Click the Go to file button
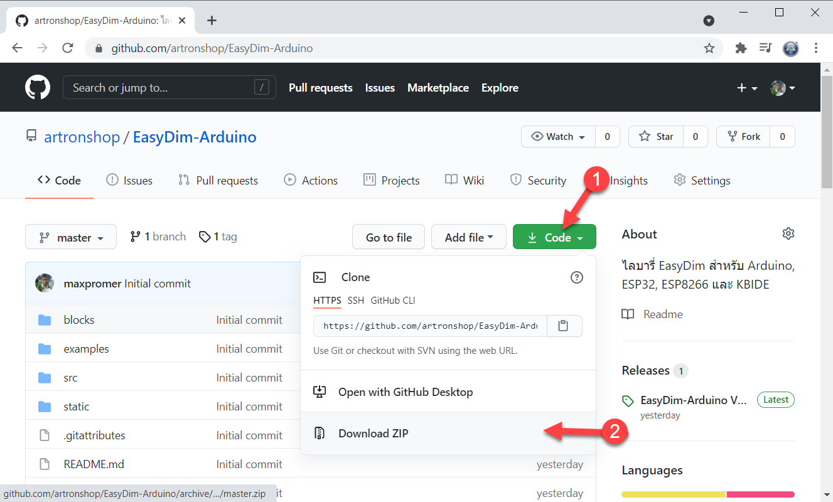 click(x=389, y=237)
